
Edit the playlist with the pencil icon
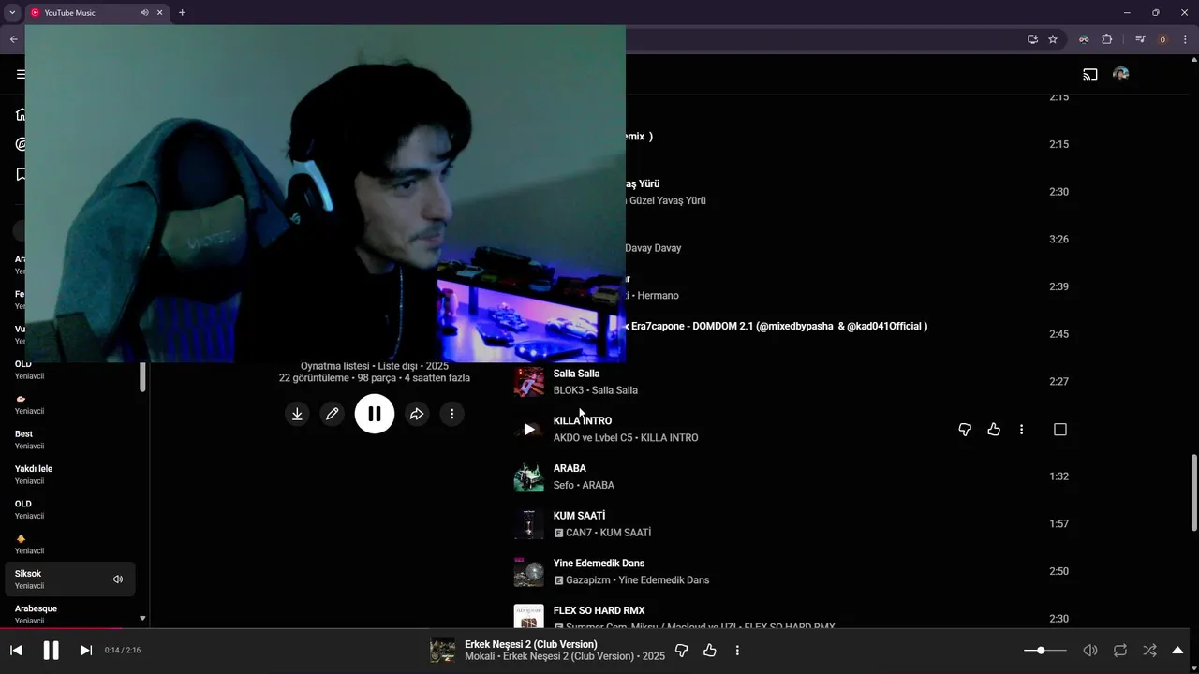pos(332,414)
